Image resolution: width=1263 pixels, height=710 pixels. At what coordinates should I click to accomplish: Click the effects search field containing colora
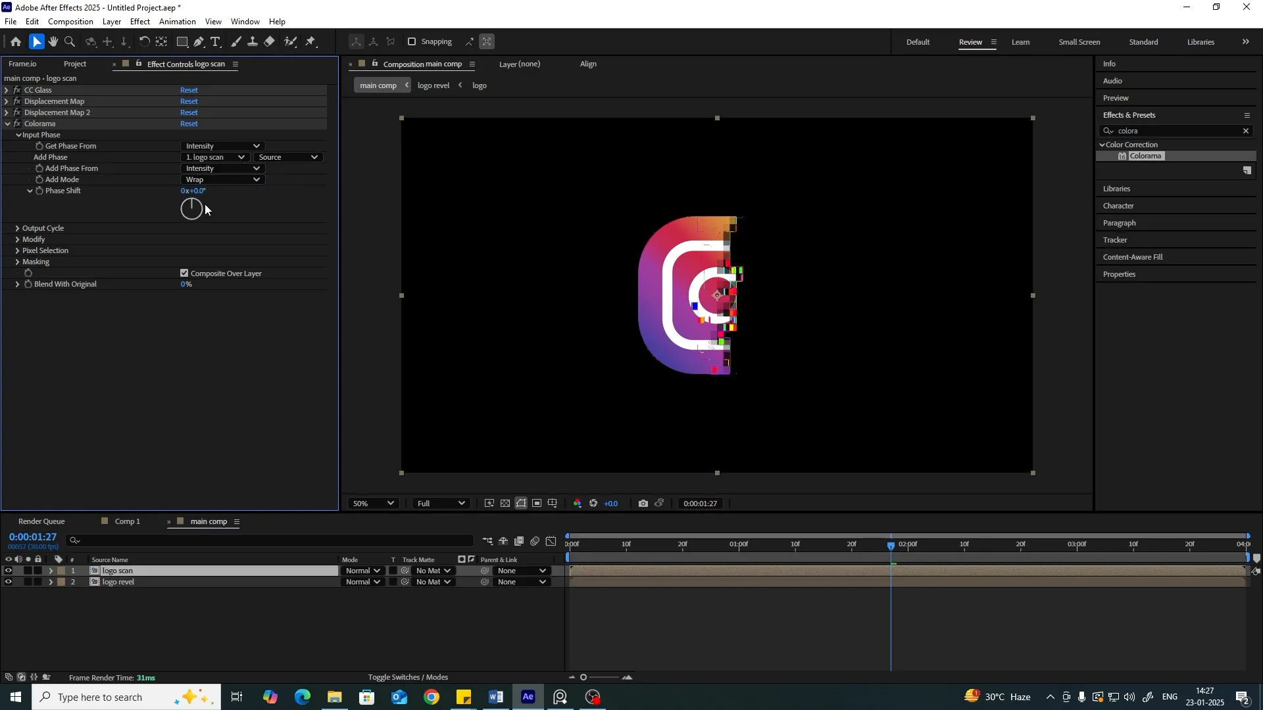(1177, 131)
